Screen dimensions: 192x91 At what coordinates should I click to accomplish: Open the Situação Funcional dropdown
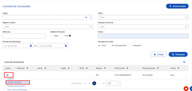click(143, 27)
